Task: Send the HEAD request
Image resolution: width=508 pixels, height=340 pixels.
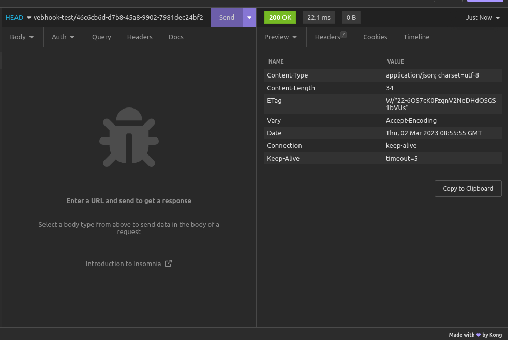Action: coord(227,17)
